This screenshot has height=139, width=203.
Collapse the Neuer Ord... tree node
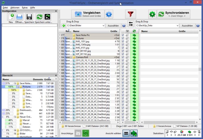(x=15, y=117)
